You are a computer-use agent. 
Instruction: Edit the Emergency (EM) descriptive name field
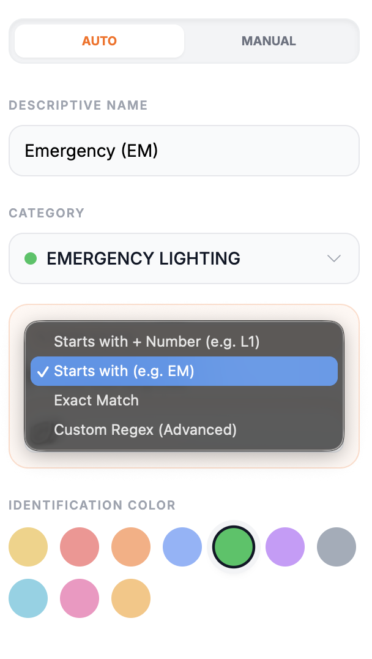(x=184, y=151)
